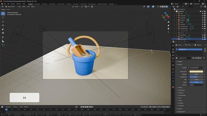
Task: Click the viewport navigation axis gizmo
Action: click(x=165, y=16)
